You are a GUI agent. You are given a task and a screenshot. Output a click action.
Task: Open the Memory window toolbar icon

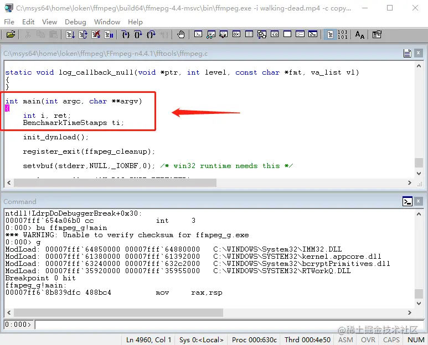(x=249, y=34)
